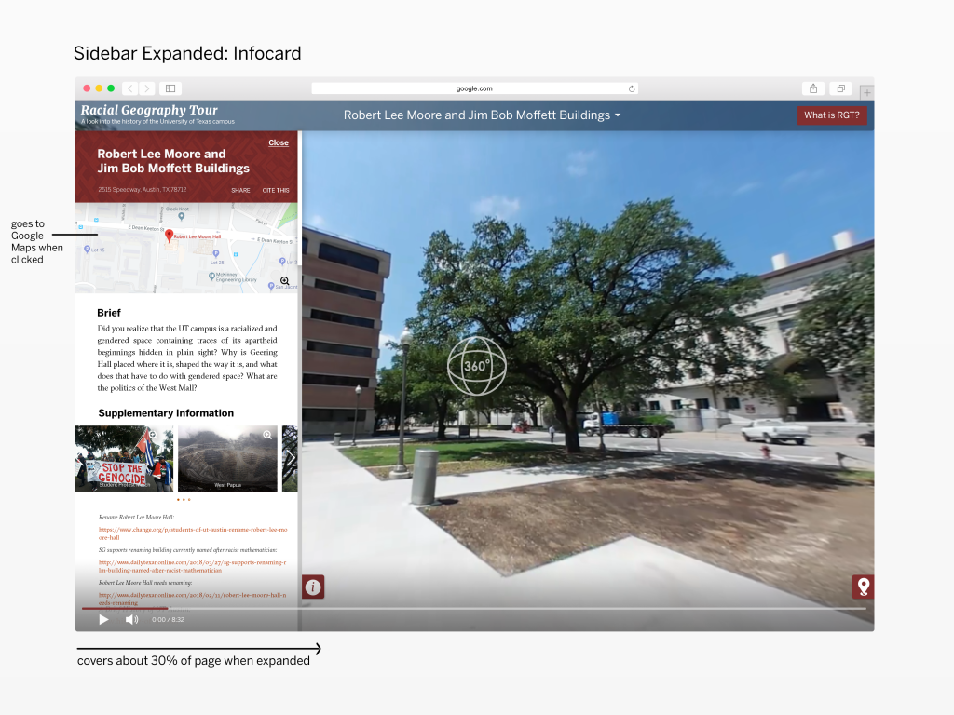The image size is (954, 715).
Task: Click the red map pin on map
Action: (x=170, y=237)
